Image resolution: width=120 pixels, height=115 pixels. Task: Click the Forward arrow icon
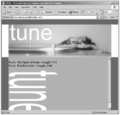coord(17,12)
